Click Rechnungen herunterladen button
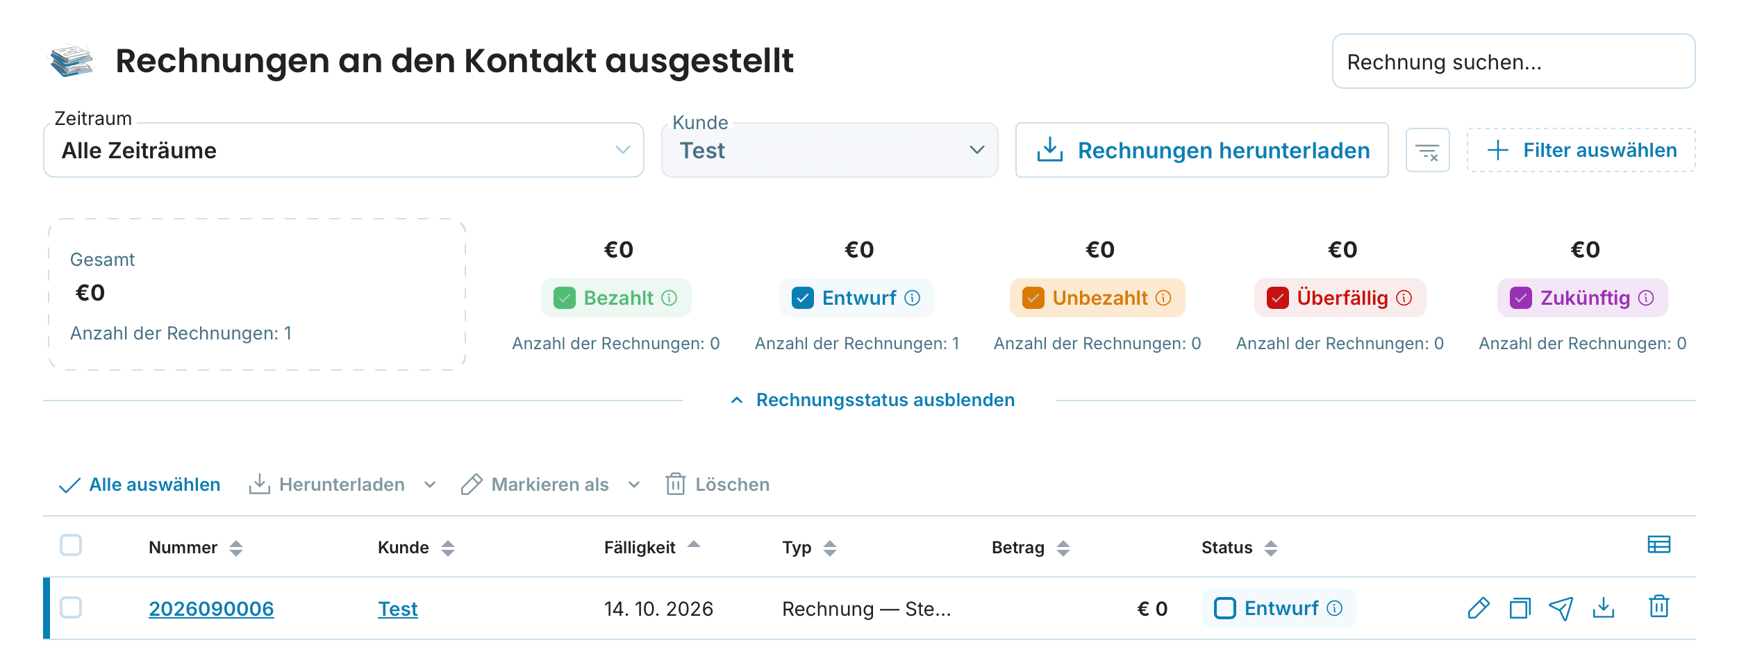 1202,150
